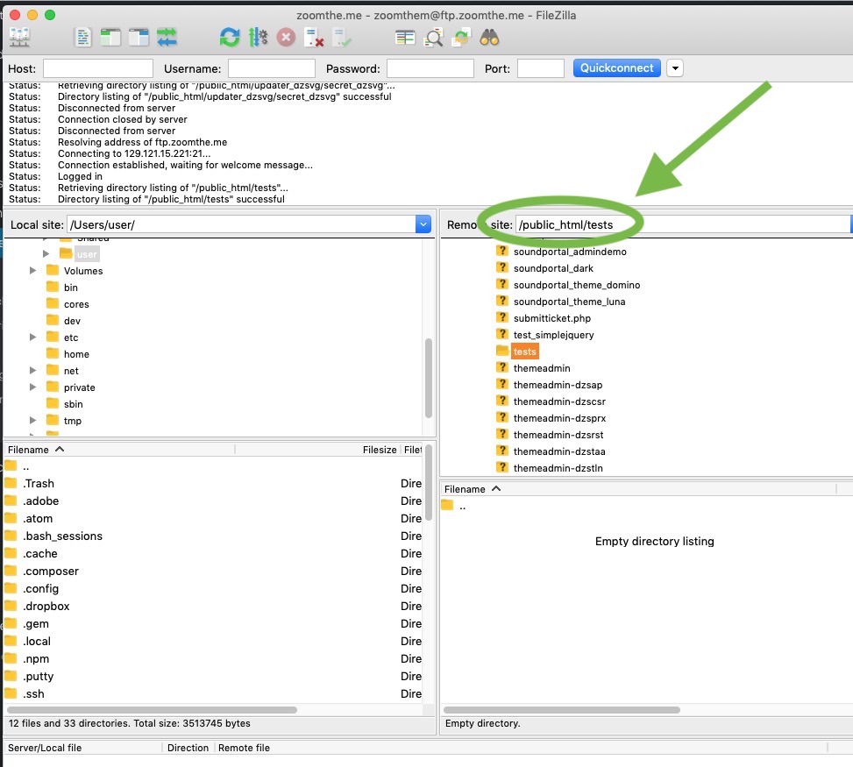Toggle the local directory tree display
The width and height of the screenshot is (853, 767).
click(x=110, y=38)
